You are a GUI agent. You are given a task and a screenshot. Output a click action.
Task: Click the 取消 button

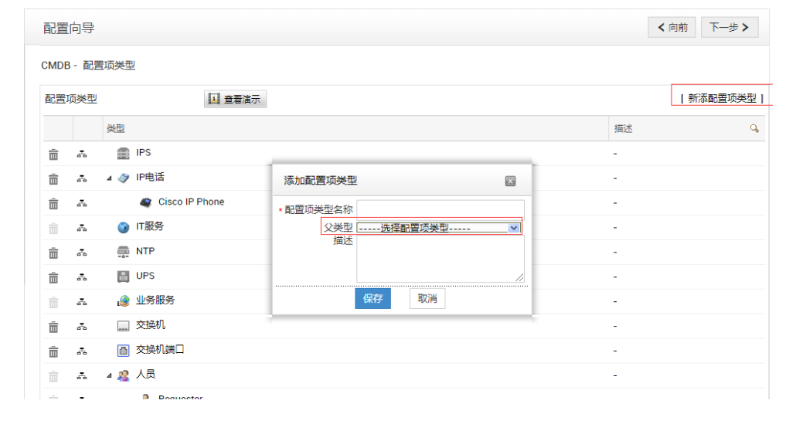tap(427, 299)
